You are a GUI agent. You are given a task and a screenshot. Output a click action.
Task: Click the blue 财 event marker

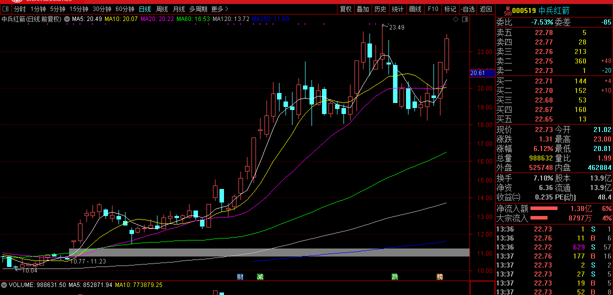(240, 276)
